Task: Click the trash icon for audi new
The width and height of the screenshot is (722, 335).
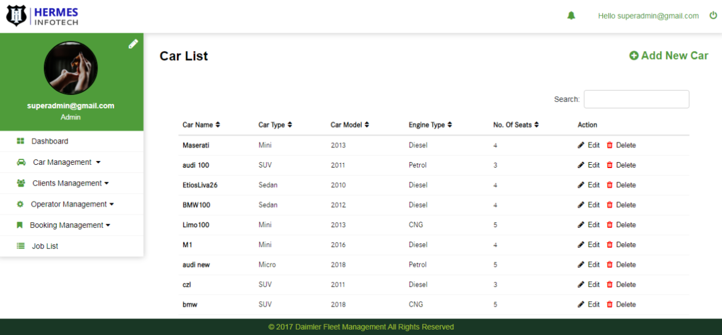Action: coord(609,264)
